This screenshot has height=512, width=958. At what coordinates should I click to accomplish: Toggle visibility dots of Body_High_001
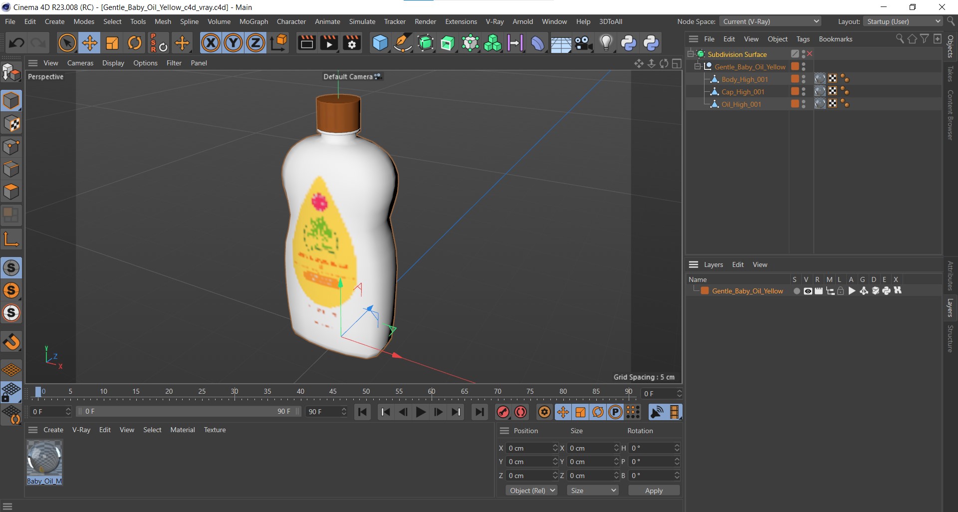click(803, 79)
